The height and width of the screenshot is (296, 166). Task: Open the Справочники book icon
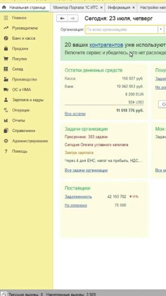(x=6, y=130)
